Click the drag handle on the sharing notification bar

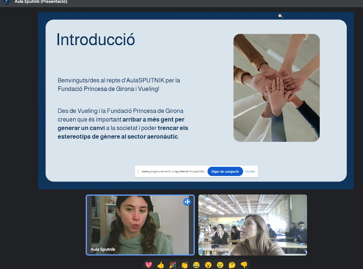click(138, 172)
